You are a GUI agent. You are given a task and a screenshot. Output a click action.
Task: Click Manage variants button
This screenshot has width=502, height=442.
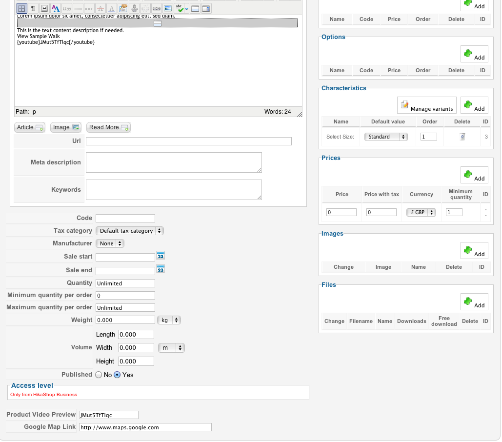[x=427, y=105]
